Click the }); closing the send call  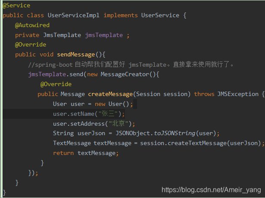(x=33, y=173)
